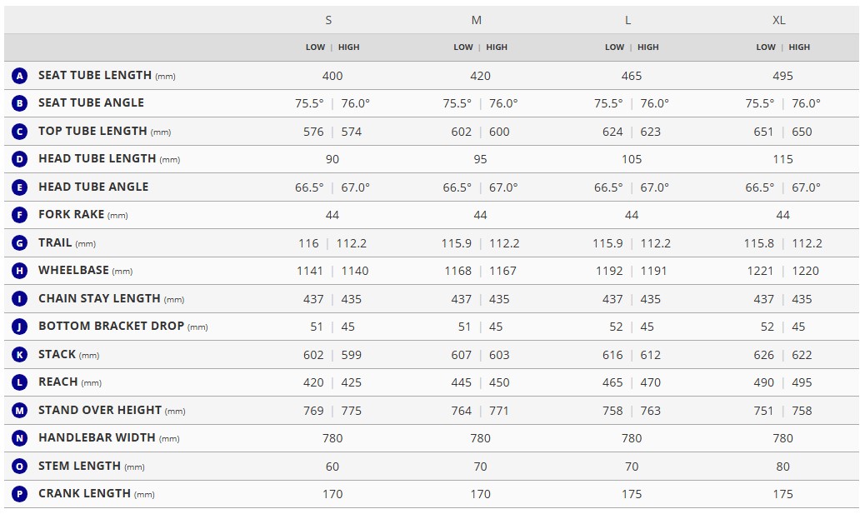Select the S size column header
The height and width of the screenshot is (514, 865).
(x=328, y=20)
